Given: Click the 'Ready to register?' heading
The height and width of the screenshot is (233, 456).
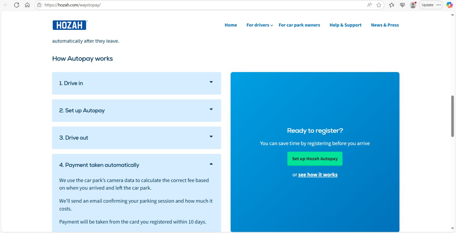Looking at the screenshot, I should [x=315, y=131].
